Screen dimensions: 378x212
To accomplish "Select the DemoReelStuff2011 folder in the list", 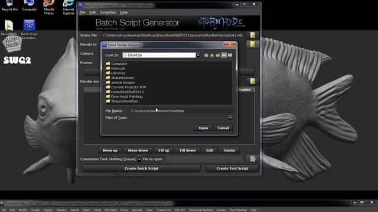I will pos(125,92).
